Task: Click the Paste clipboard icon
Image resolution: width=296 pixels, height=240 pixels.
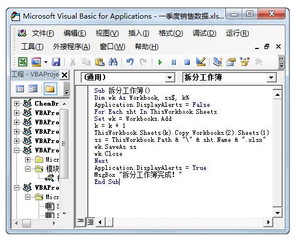Action: 99,62
